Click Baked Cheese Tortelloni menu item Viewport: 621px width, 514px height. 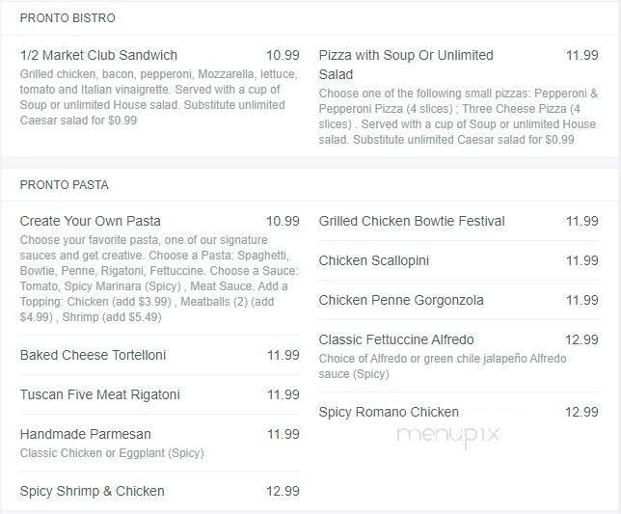click(x=93, y=355)
